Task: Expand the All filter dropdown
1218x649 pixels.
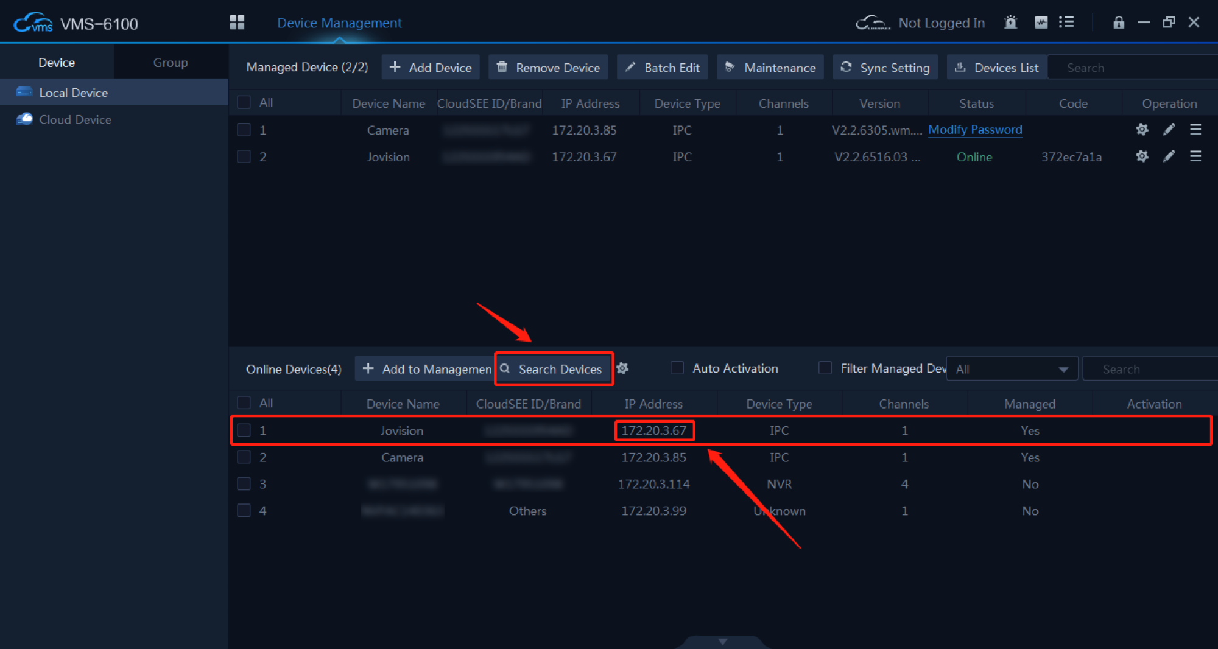Action: click(1012, 369)
